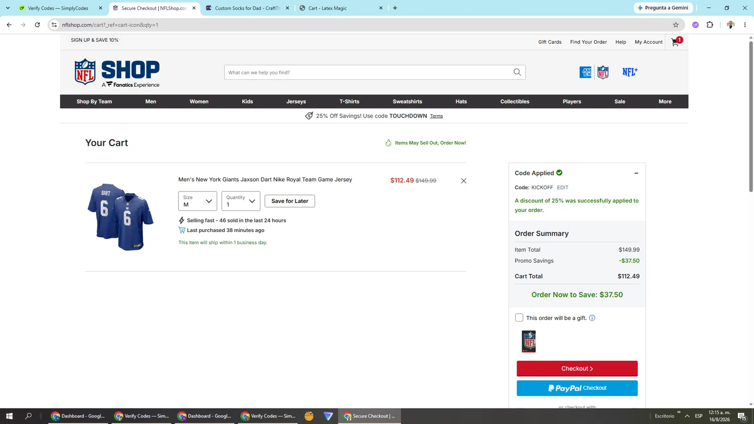The width and height of the screenshot is (754, 424).
Task: Click the NFL shield logo beside Amex
Action: click(603, 72)
